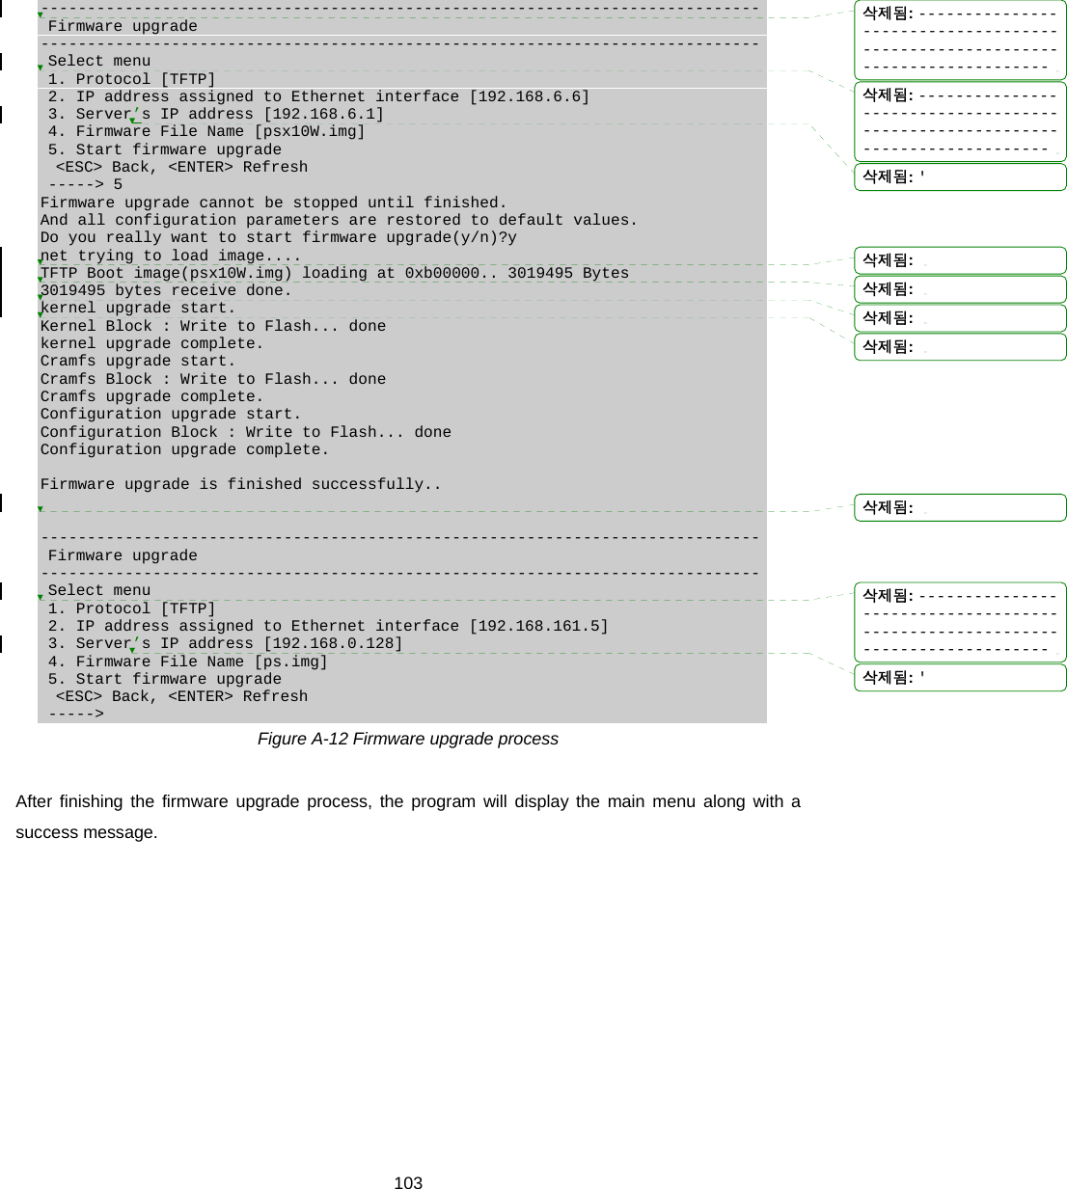The width and height of the screenshot is (1067, 1189).
Task: Click 'TFTP Boot image(psx10W.img) loading at 0xb00000' line
Action: tap(334, 273)
